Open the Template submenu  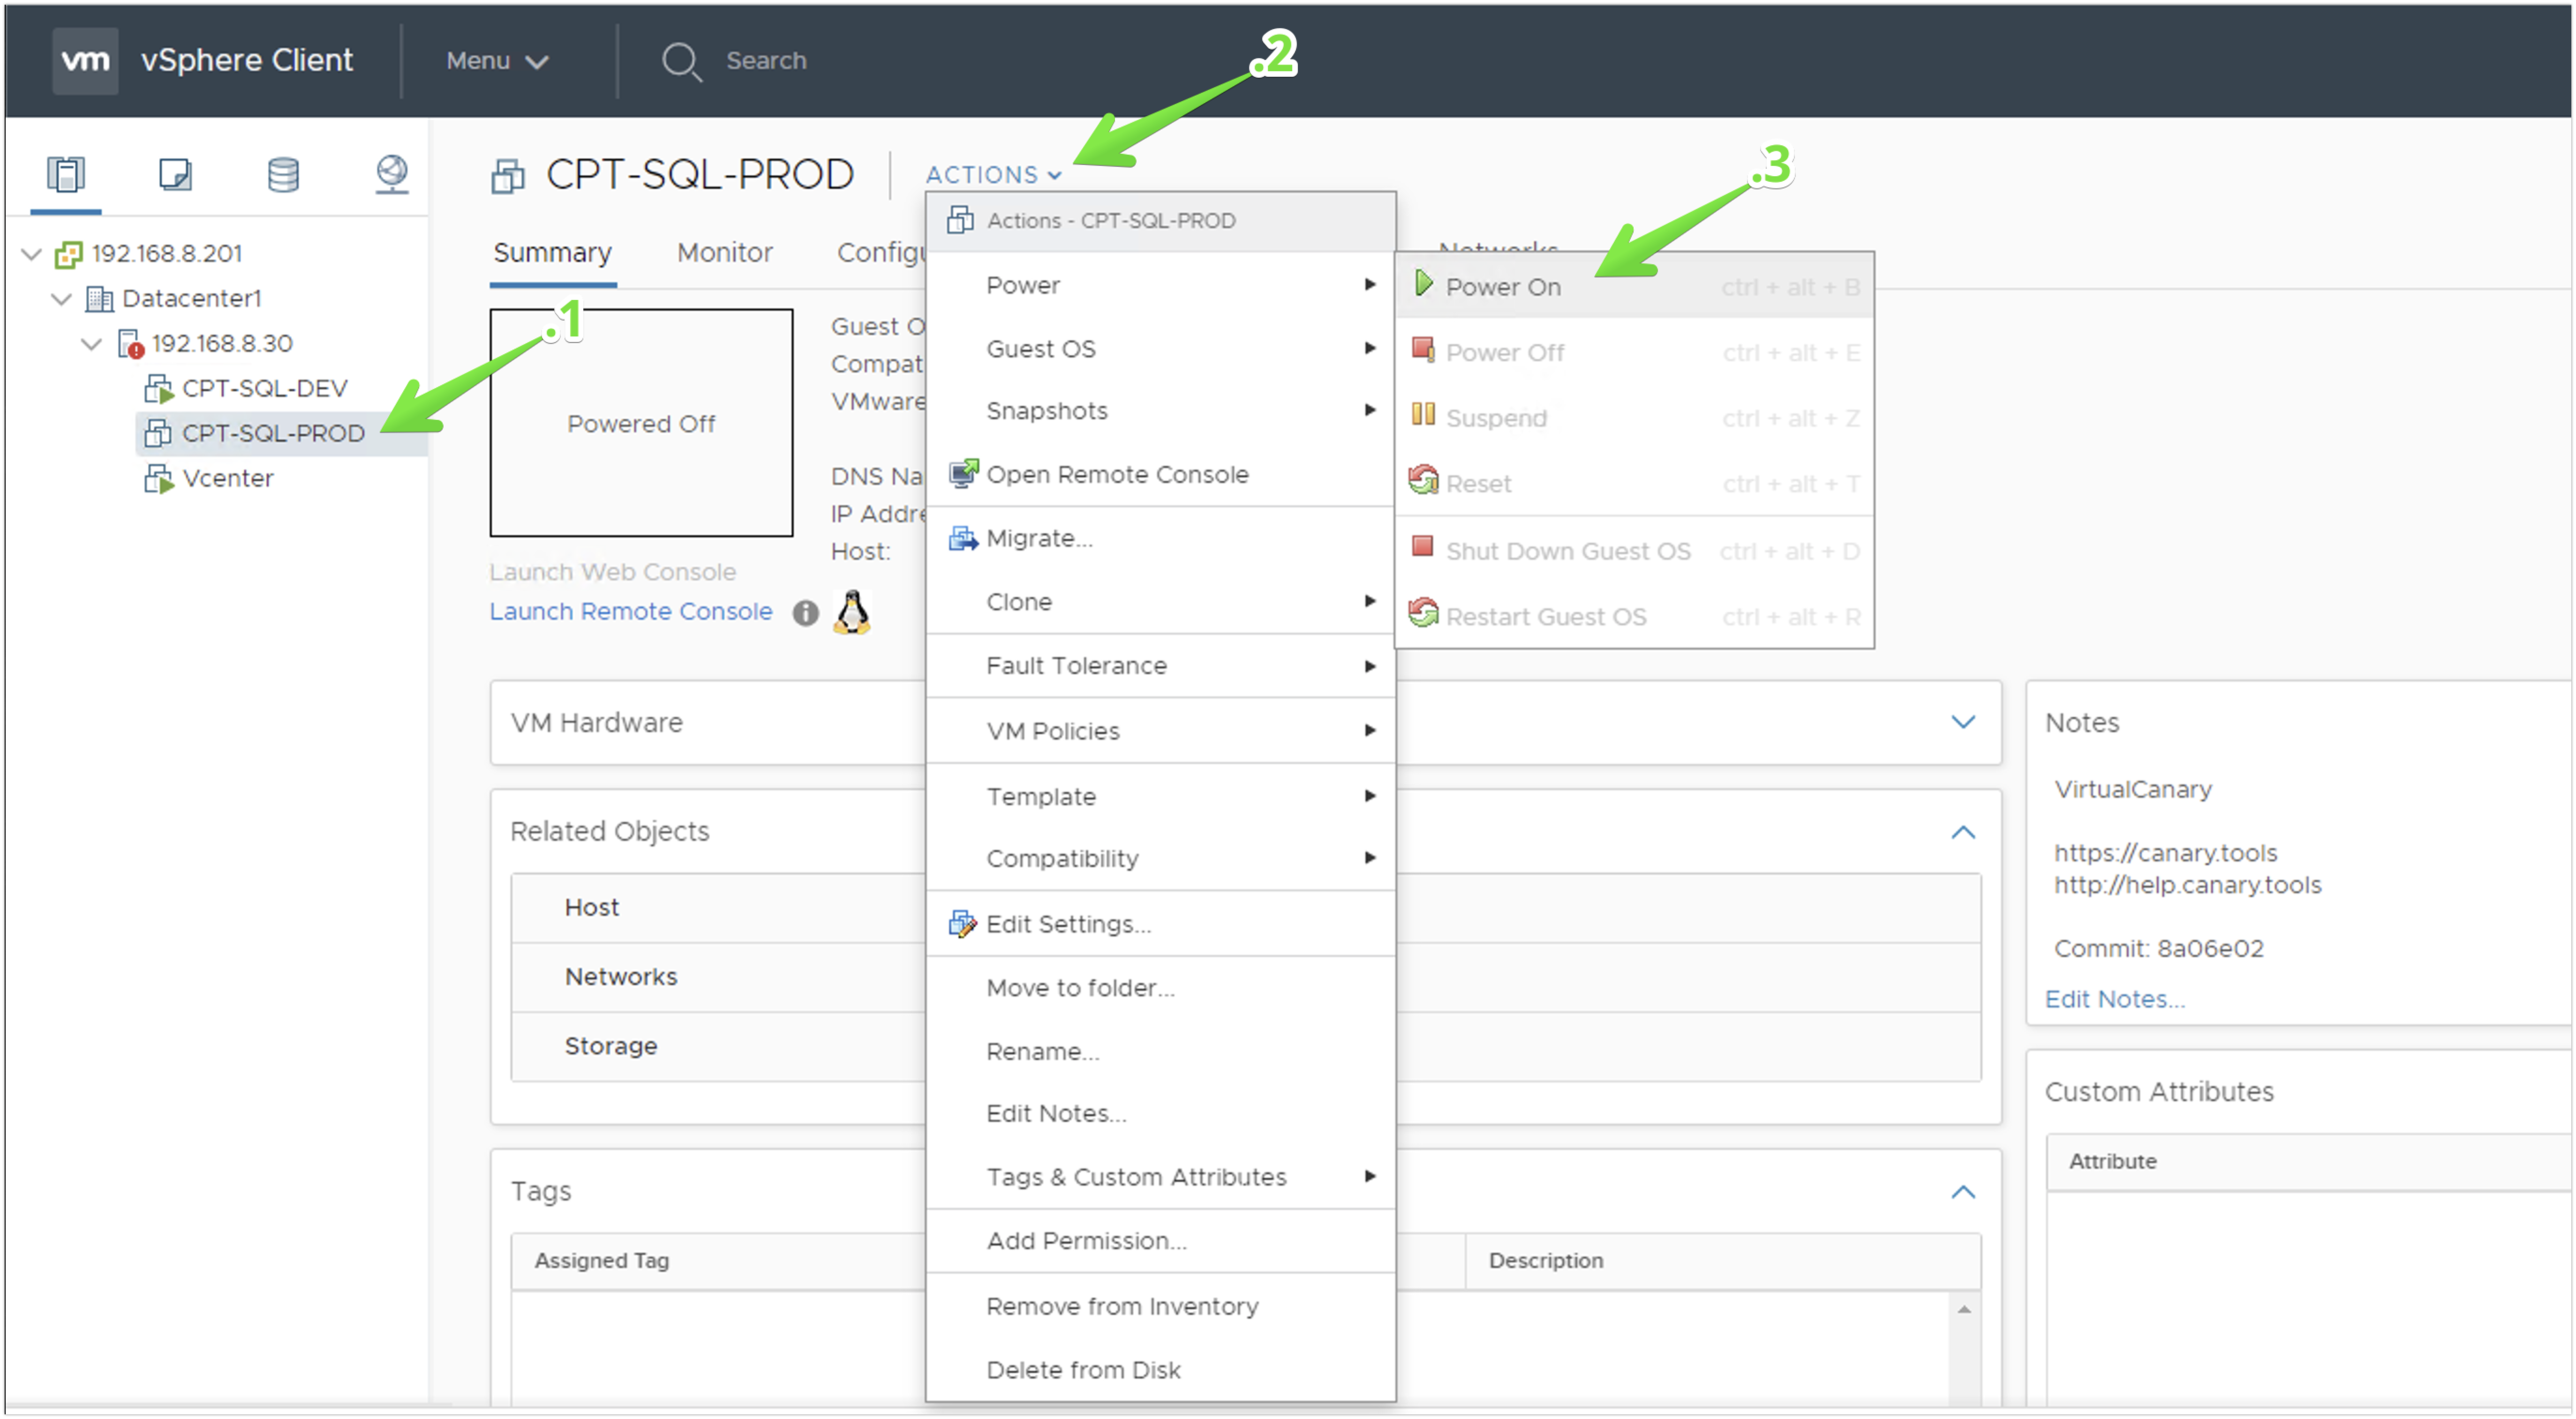[1160, 797]
